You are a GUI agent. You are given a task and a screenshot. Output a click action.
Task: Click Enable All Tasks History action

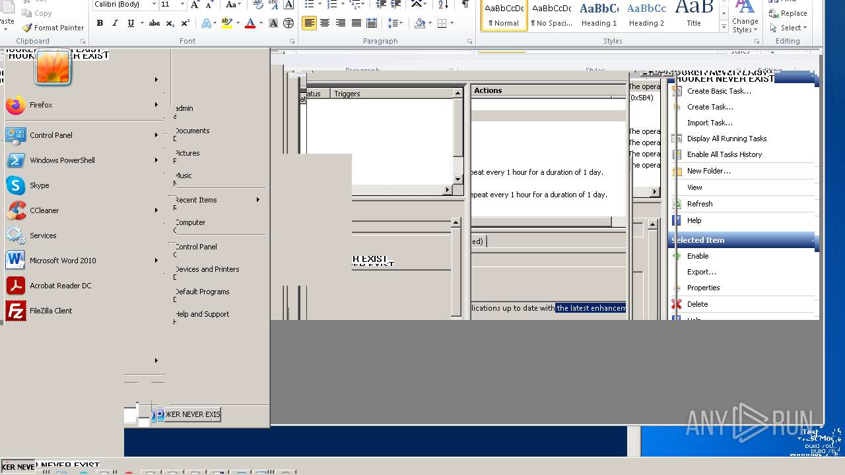pyautogui.click(x=724, y=154)
